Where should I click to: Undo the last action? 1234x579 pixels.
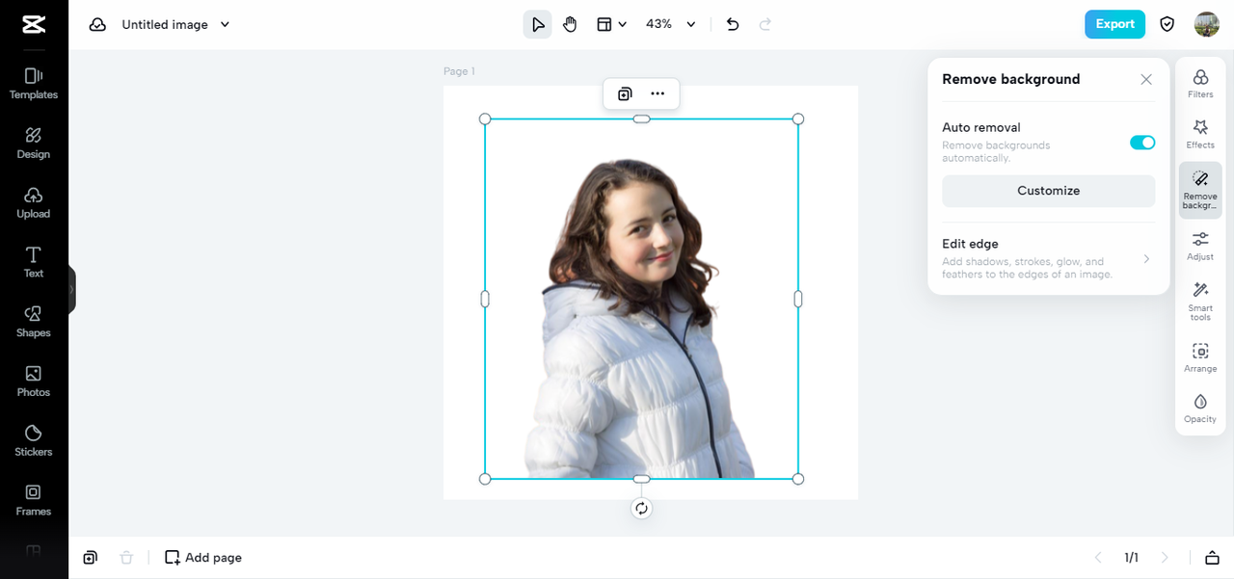click(x=733, y=24)
